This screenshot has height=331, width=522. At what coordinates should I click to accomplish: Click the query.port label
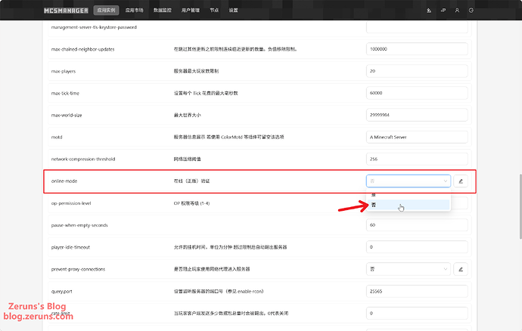[61, 292]
